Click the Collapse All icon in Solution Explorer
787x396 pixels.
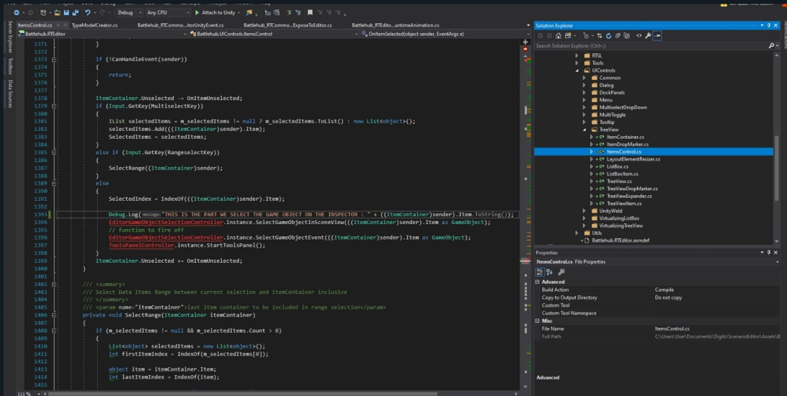(x=618, y=36)
